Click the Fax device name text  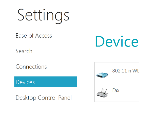[116, 90]
